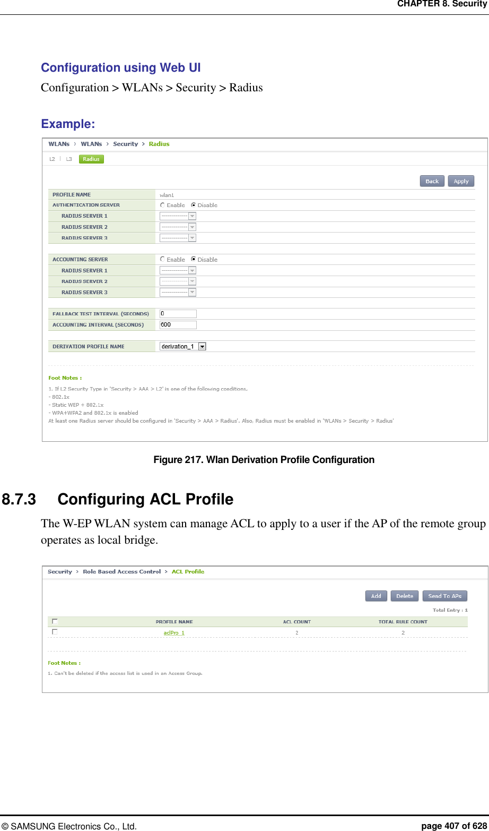Open the aclPro_1 profile link
Screen dimensions: 489x831
point(174,632)
